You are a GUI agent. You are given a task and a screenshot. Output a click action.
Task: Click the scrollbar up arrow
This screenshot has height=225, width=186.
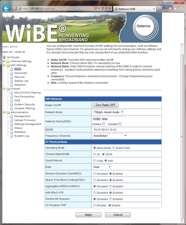(182, 45)
